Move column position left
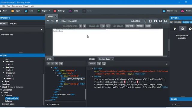The width and height of the screenshot is (192, 108). (80, 26)
